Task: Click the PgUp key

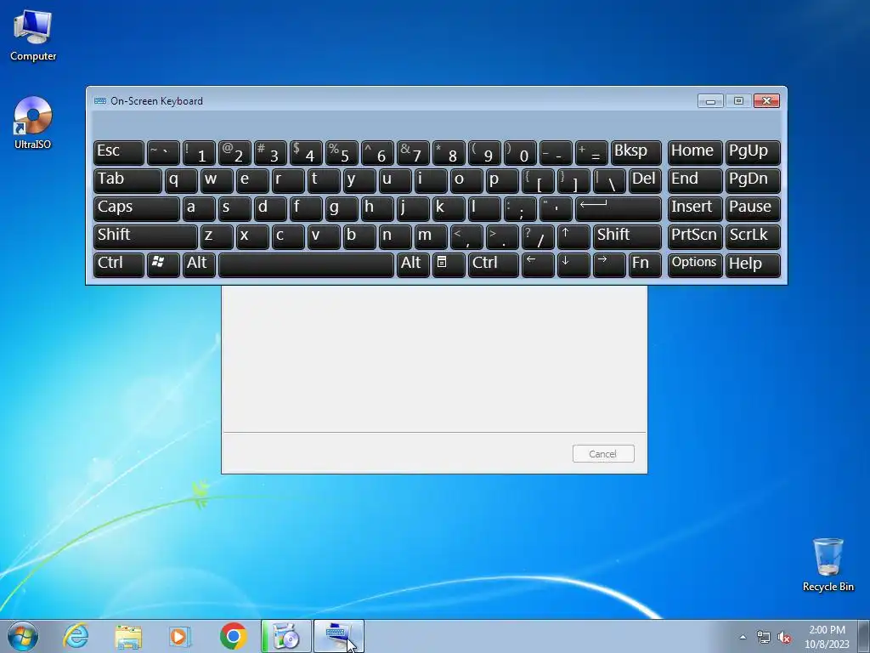Action: 753,153
